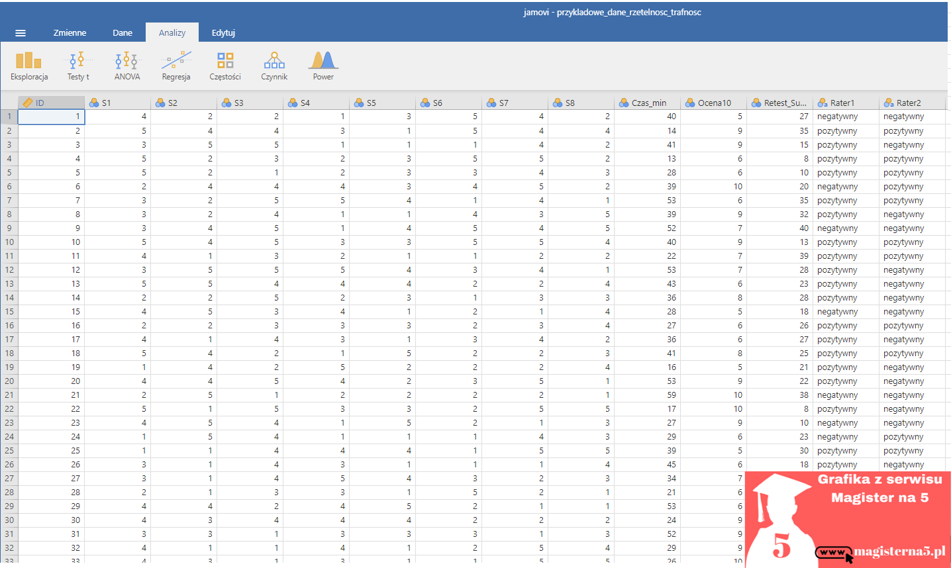Open the Regresja analysis menu
951x568 pixels.
point(175,66)
